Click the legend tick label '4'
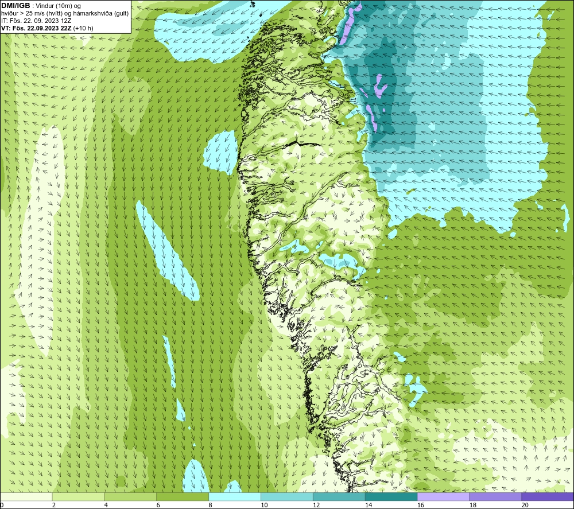This screenshot has width=574, height=509. coord(106,505)
